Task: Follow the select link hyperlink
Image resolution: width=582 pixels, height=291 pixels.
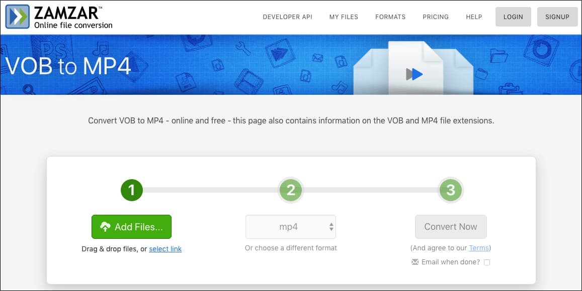Action: tap(165, 249)
